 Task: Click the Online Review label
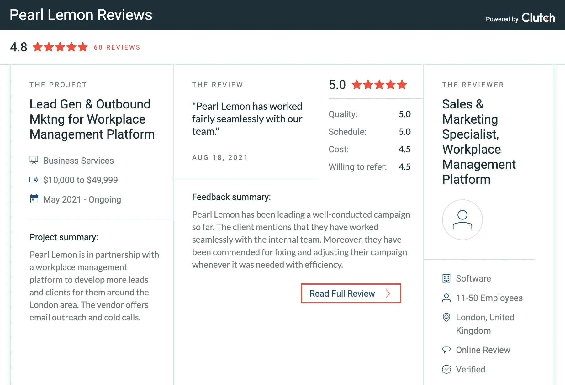point(483,350)
